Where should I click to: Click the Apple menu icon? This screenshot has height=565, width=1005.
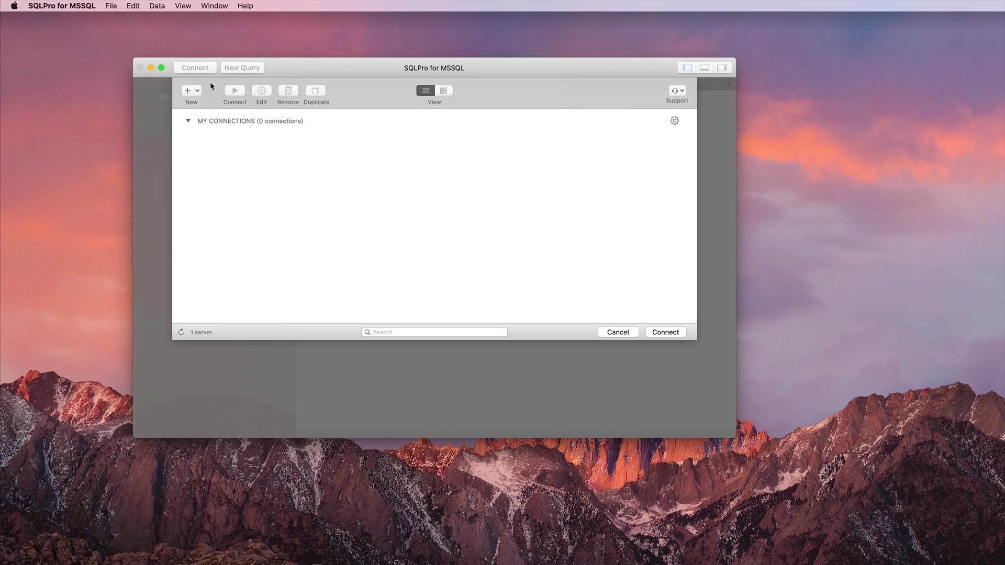[x=14, y=6]
